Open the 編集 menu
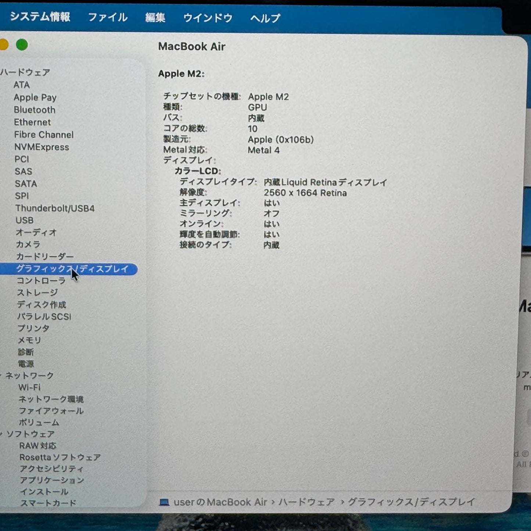This screenshot has width=531, height=531. coord(155,18)
